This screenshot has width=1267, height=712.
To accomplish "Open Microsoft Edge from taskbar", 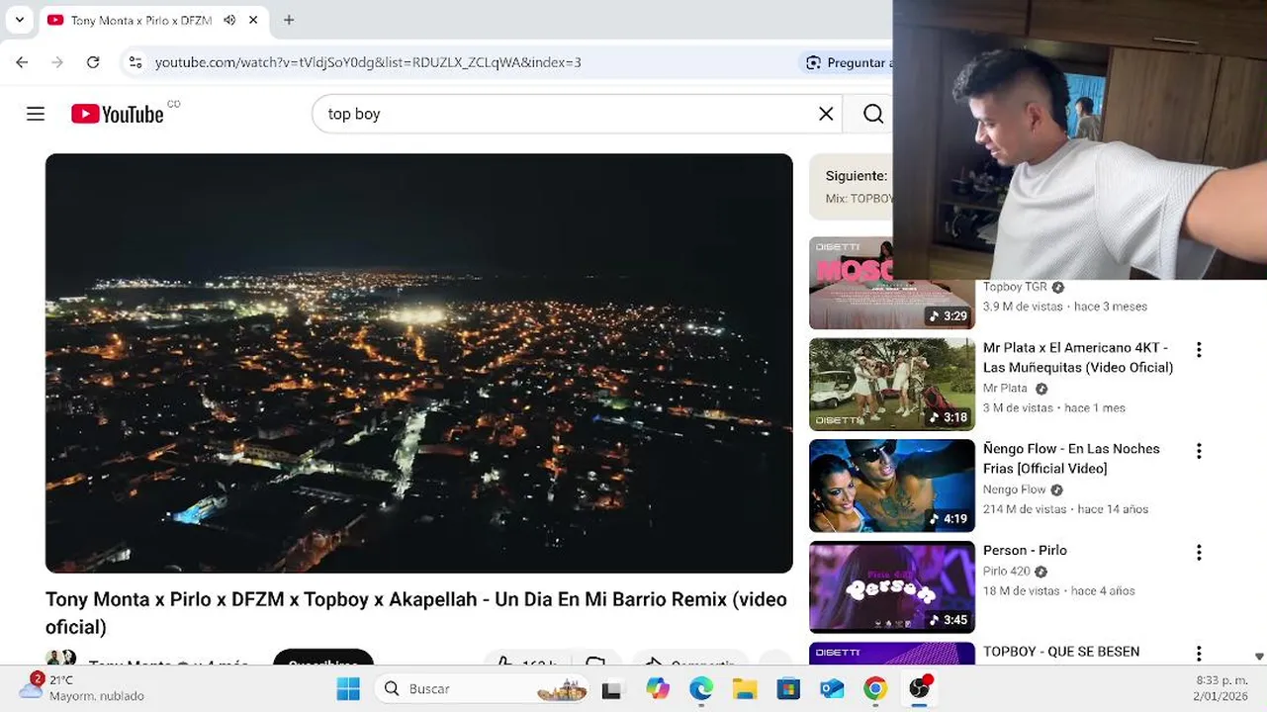I will point(700,689).
